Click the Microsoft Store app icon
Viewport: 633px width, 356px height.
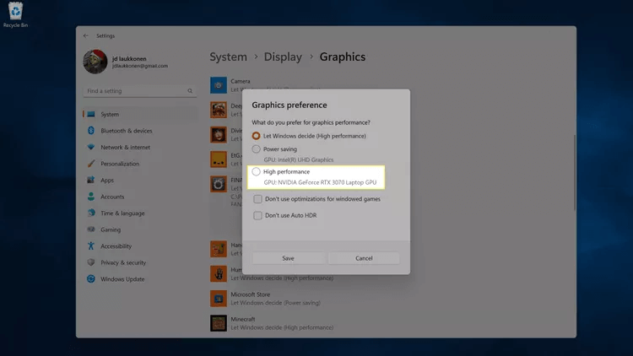(219, 299)
